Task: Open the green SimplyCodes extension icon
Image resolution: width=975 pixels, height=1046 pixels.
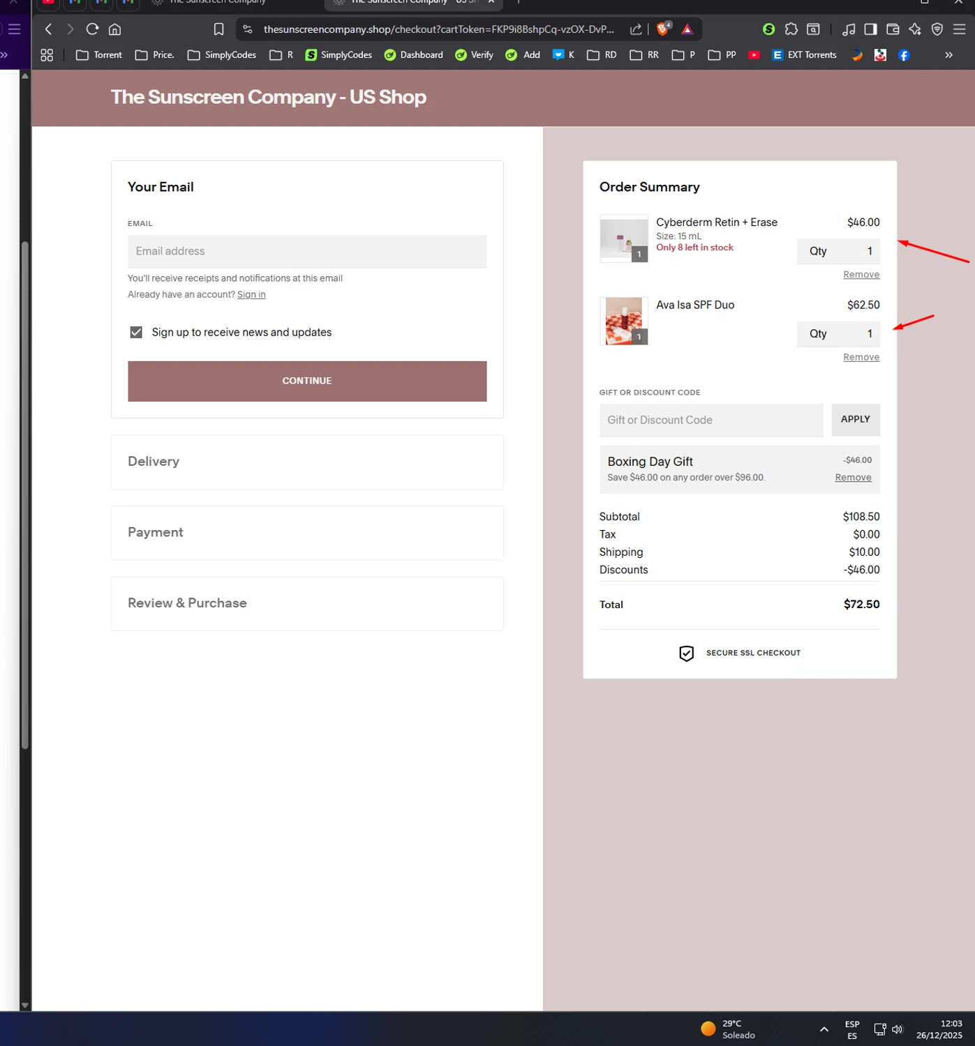Action: 768,29
